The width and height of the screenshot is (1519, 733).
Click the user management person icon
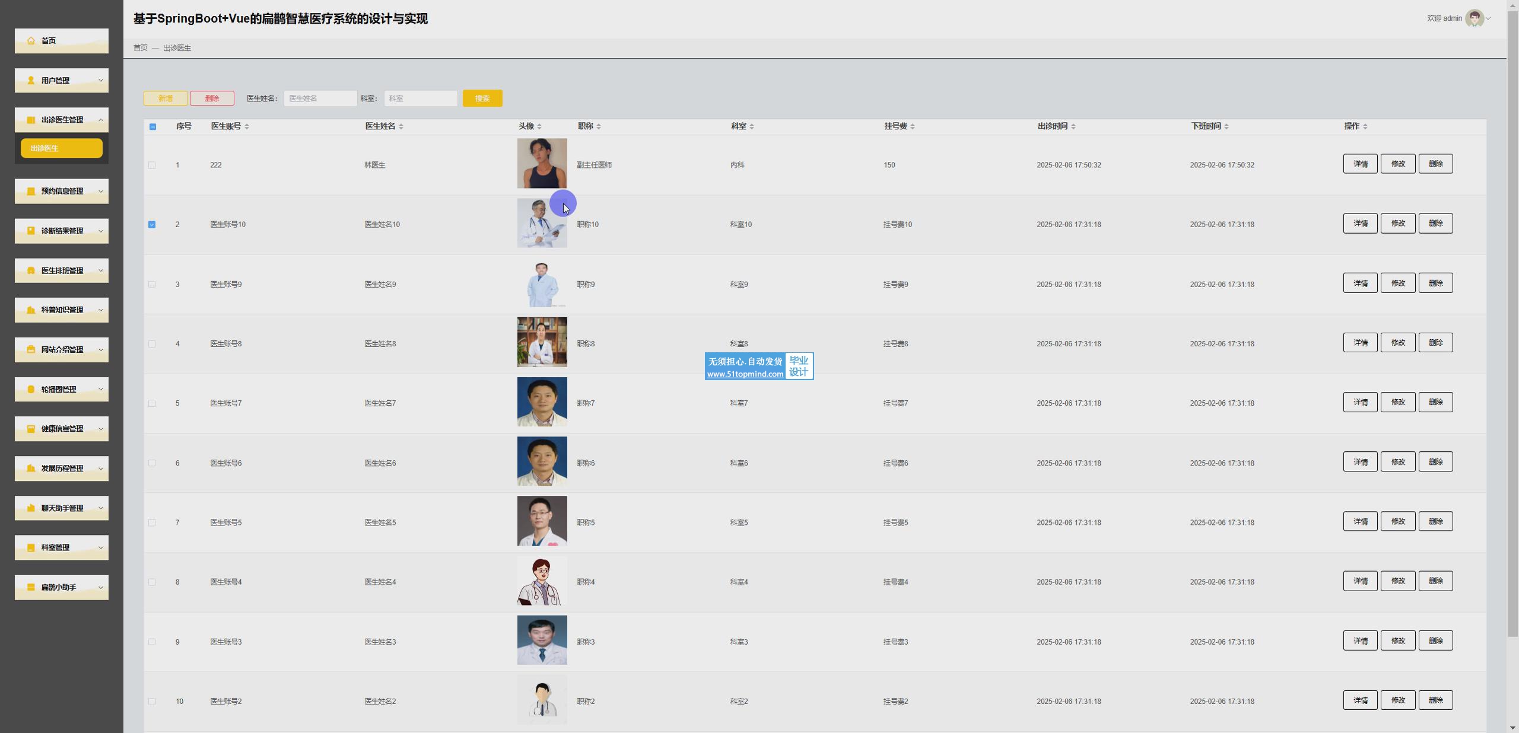pos(31,81)
